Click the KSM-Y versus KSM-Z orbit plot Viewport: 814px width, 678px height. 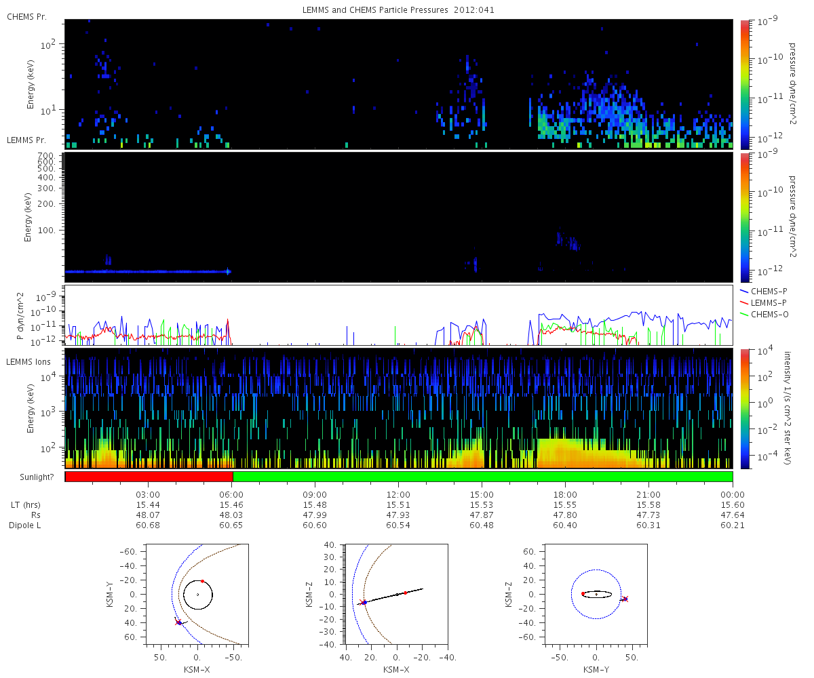point(596,594)
